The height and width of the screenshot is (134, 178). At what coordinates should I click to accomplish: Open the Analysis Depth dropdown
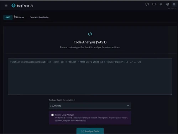click(x=90, y=106)
